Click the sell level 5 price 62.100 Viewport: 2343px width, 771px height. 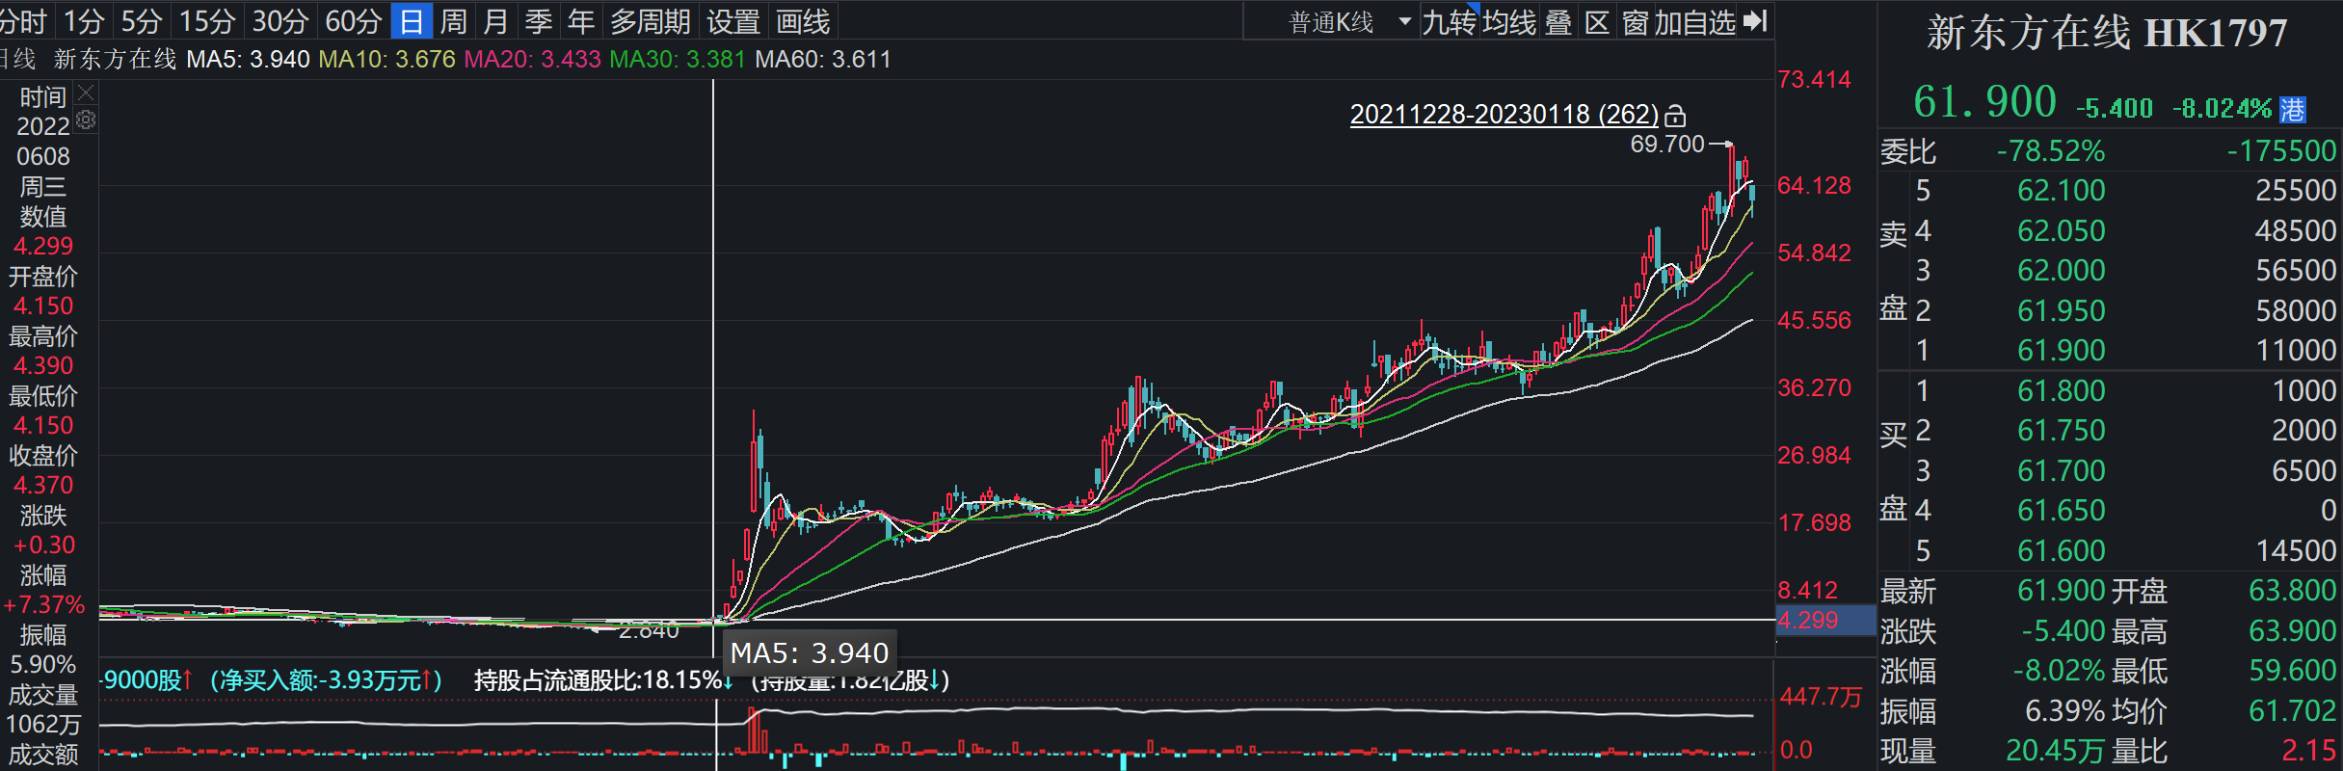[2061, 191]
